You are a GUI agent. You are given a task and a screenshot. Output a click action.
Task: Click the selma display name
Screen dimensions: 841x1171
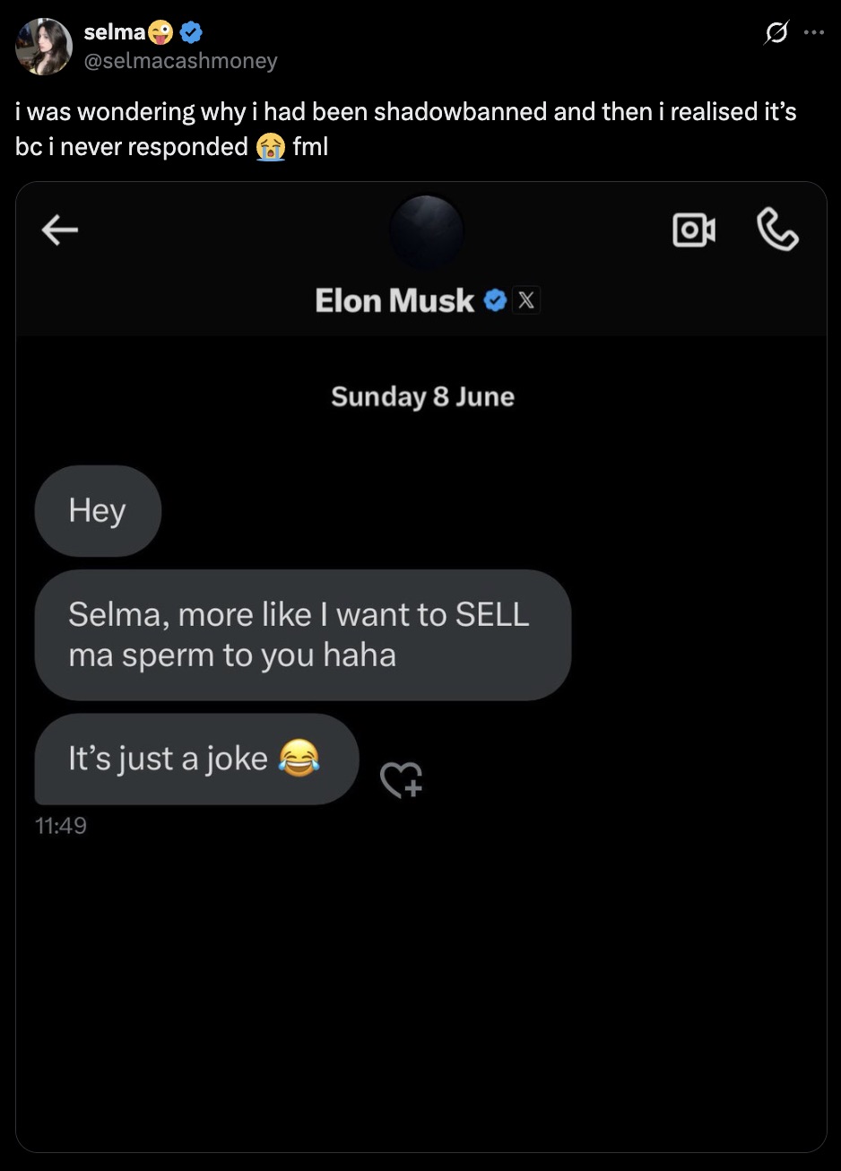point(114,34)
